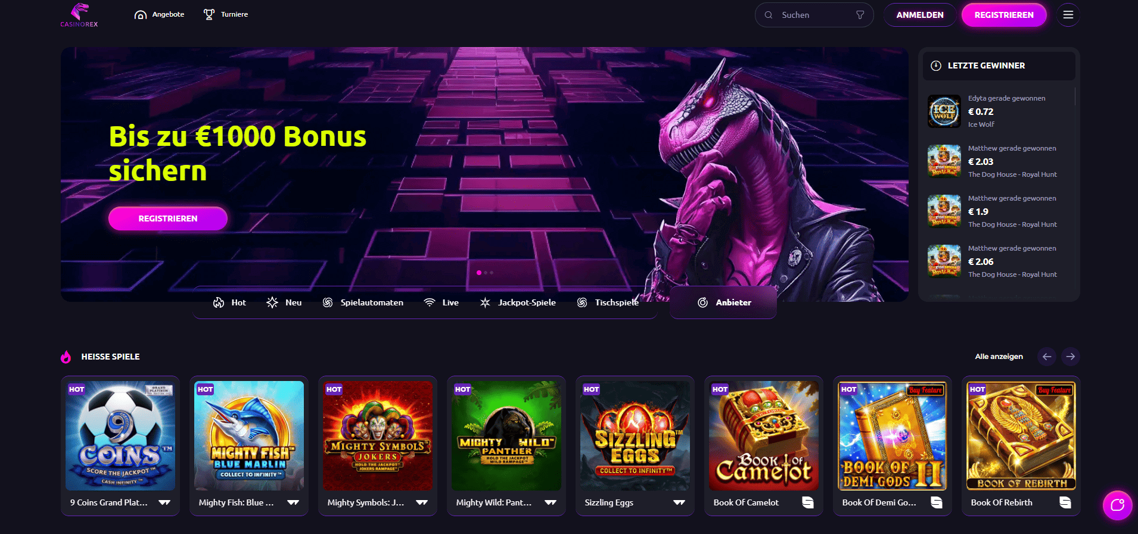1138x534 pixels.
Task: Click Alle anzeigen link
Action: [999, 357]
